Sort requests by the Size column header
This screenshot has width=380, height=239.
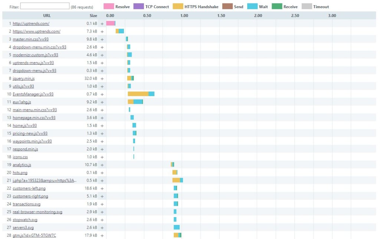(94, 16)
